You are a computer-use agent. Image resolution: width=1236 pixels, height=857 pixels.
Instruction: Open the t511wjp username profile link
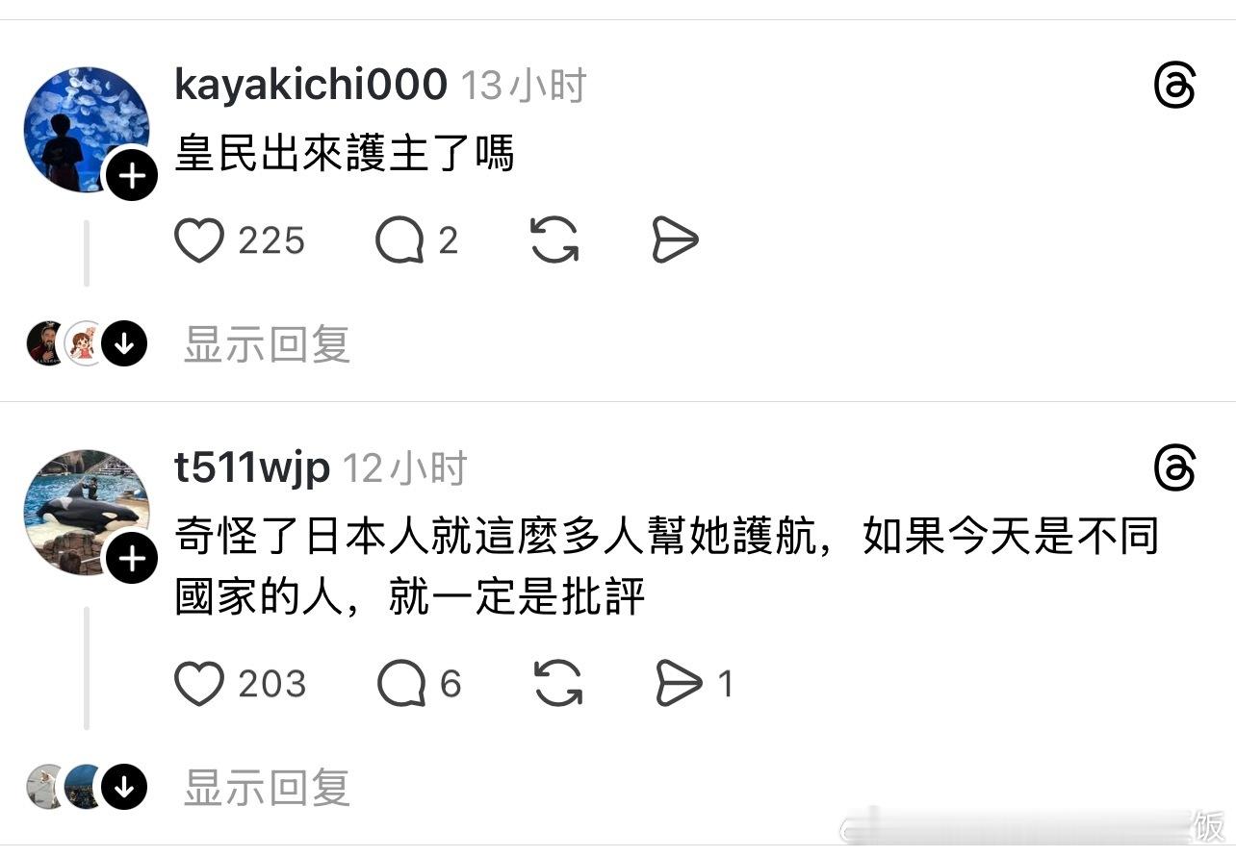tap(252, 468)
